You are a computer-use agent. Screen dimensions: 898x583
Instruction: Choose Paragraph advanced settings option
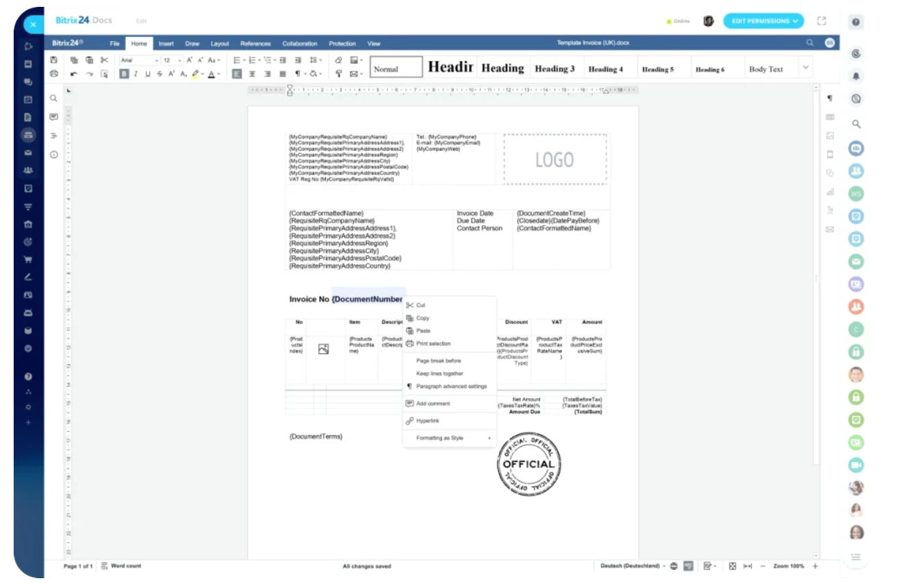tap(449, 387)
